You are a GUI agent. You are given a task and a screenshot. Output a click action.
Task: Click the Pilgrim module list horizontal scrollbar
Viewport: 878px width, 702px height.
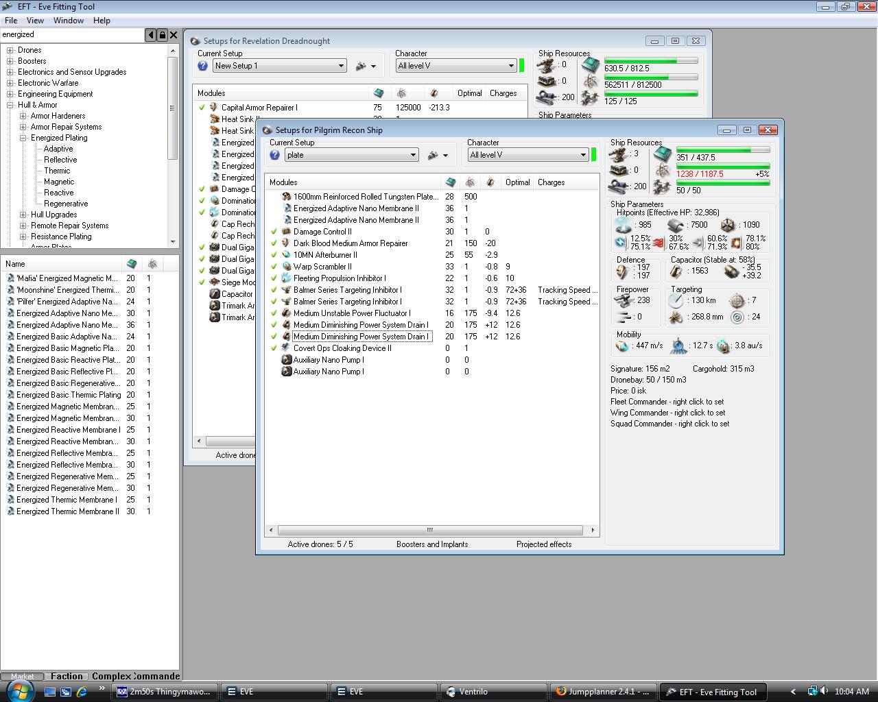(430, 530)
